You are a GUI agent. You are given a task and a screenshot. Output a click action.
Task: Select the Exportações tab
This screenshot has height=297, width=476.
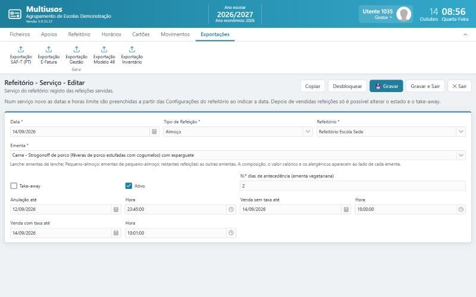click(x=215, y=34)
